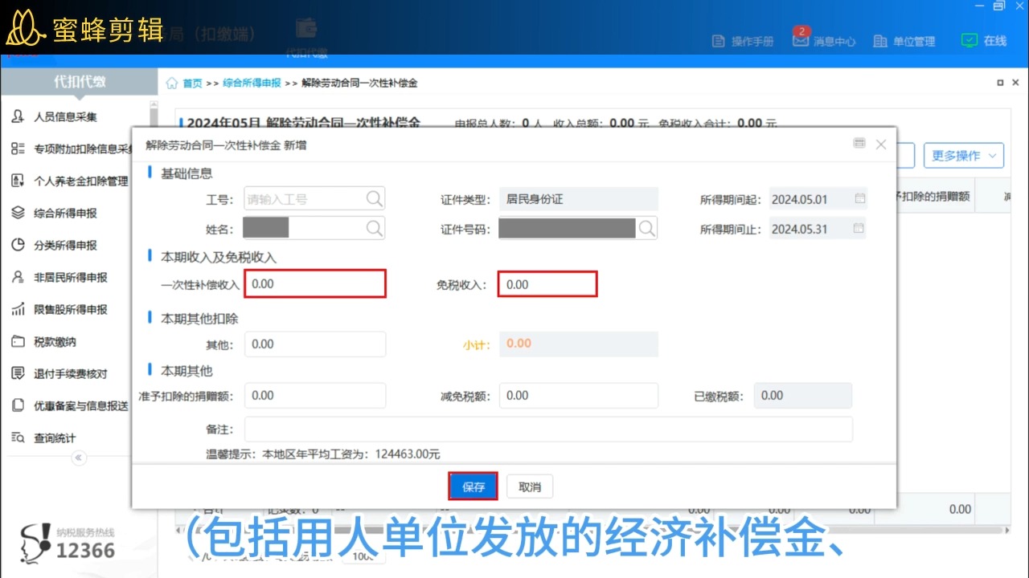Click the 在线 status indicator
This screenshot has height=578, width=1029.
(984, 40)
